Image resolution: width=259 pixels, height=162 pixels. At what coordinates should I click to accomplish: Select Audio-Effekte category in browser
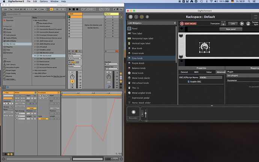coord(10,38)
